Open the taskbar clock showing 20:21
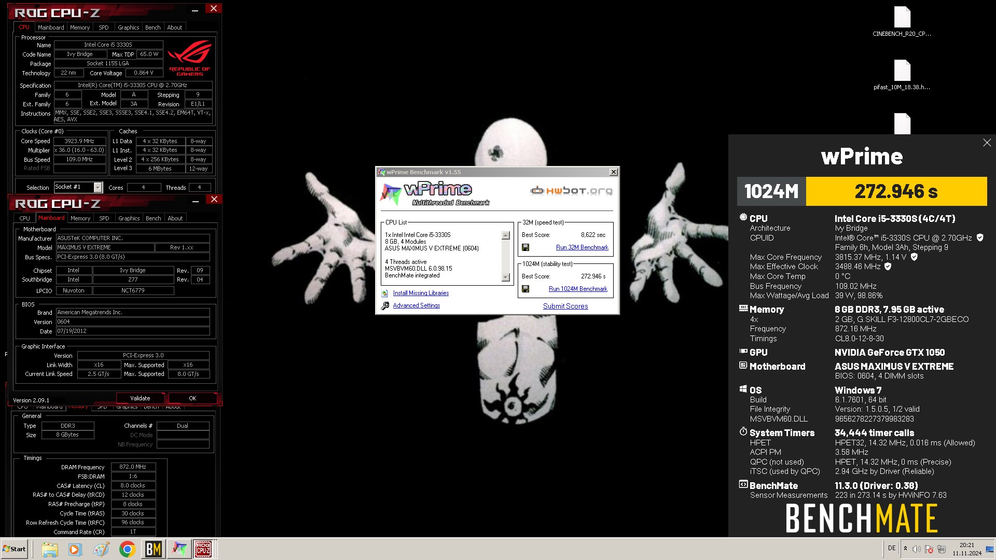 click(x=966, y=549)
